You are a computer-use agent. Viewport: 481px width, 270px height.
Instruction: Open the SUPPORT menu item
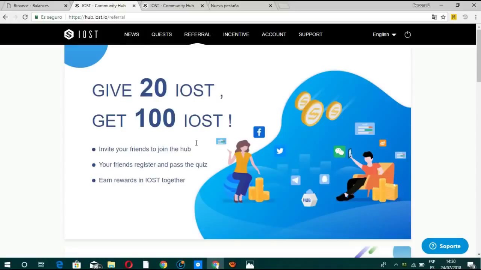click(x=310, y=34)
